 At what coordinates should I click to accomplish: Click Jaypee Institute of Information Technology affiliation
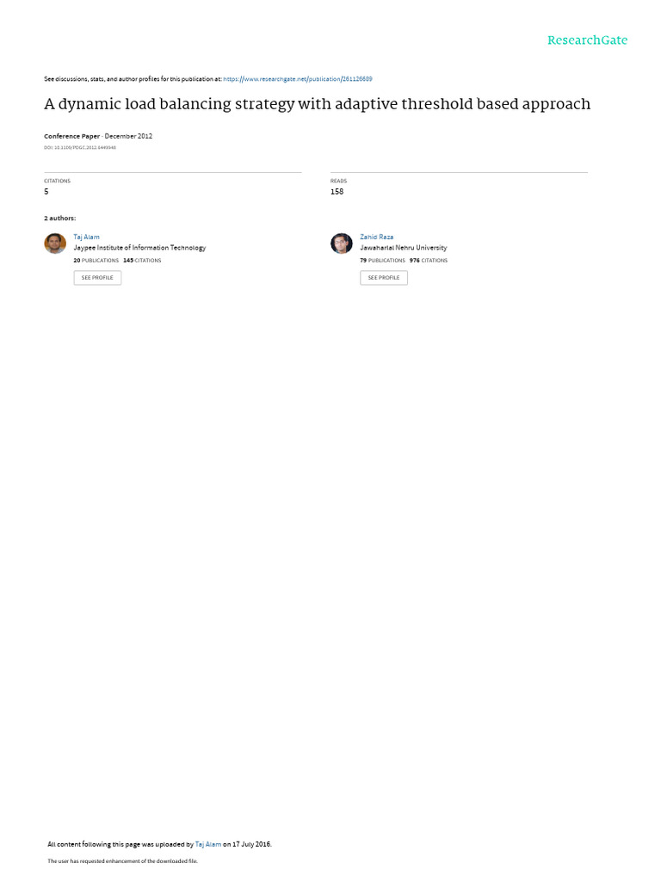(x=140, y=248)
